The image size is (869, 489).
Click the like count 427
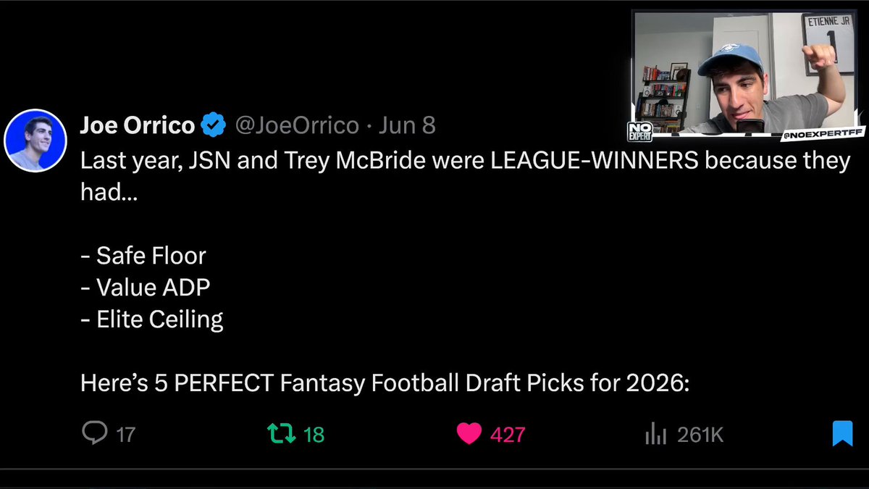[508, 435]
